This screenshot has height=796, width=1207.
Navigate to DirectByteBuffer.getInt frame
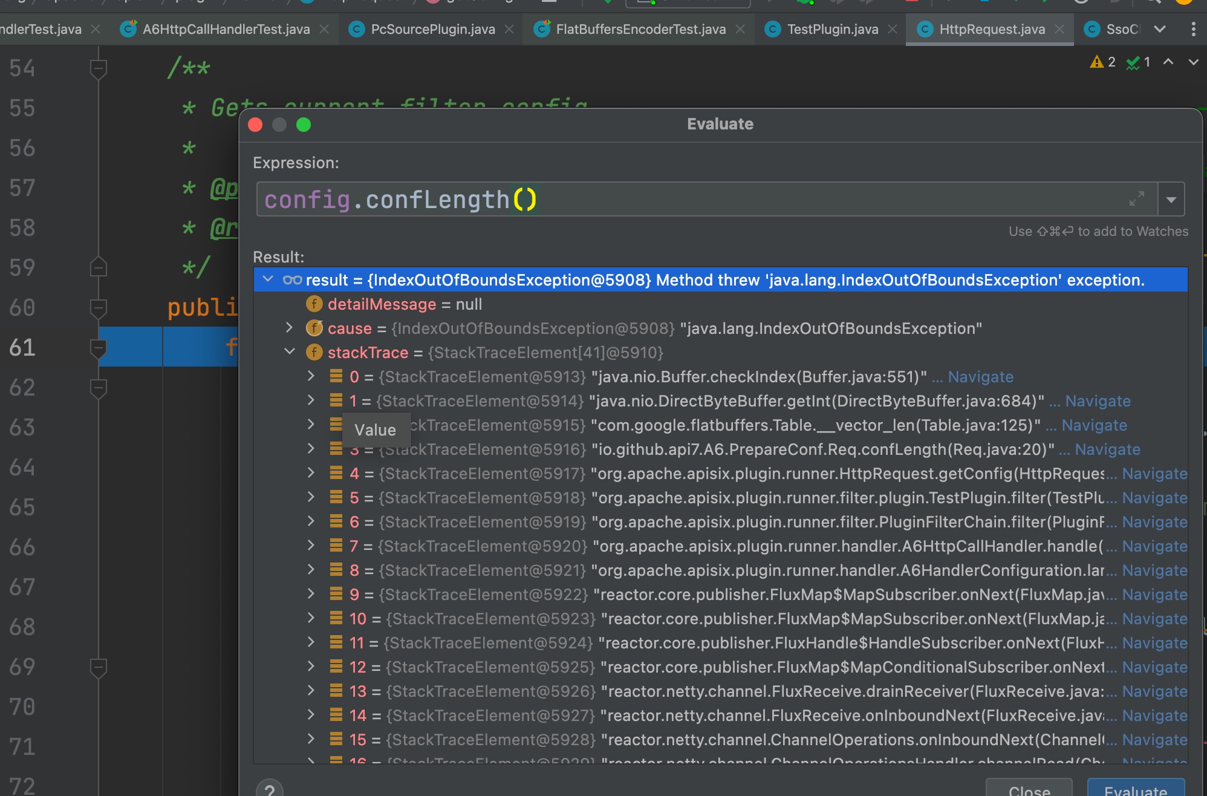tap(1098, 401)
